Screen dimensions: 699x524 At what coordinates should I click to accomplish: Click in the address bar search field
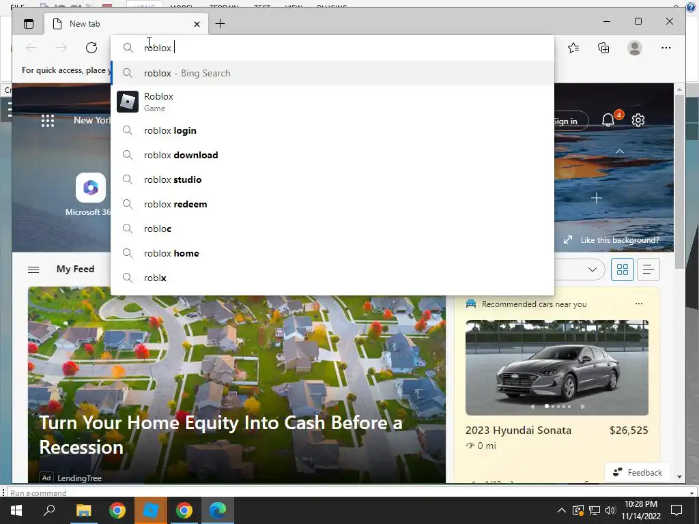click(332, 48)
